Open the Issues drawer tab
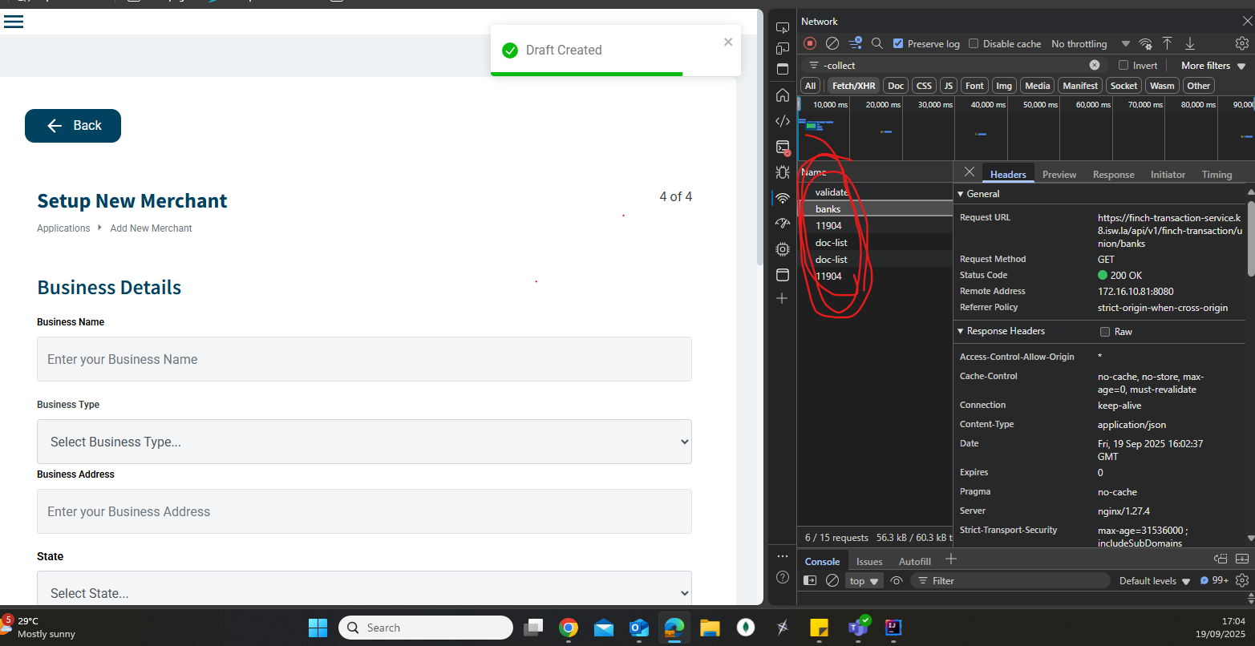Screen dimensions: 1255x646 (868, 561)
